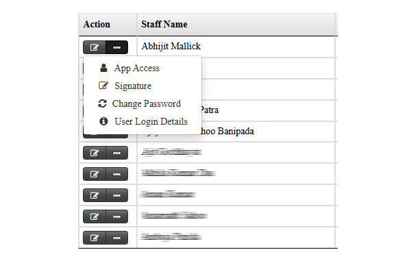Select Change Password menu entry
This screenshot has width=411, height=261.
point(147,103)
